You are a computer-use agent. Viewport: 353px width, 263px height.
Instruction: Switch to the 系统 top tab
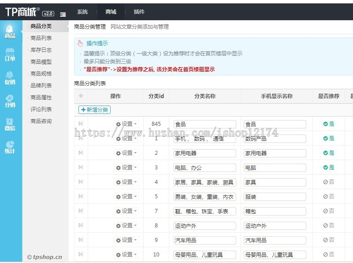82,12
